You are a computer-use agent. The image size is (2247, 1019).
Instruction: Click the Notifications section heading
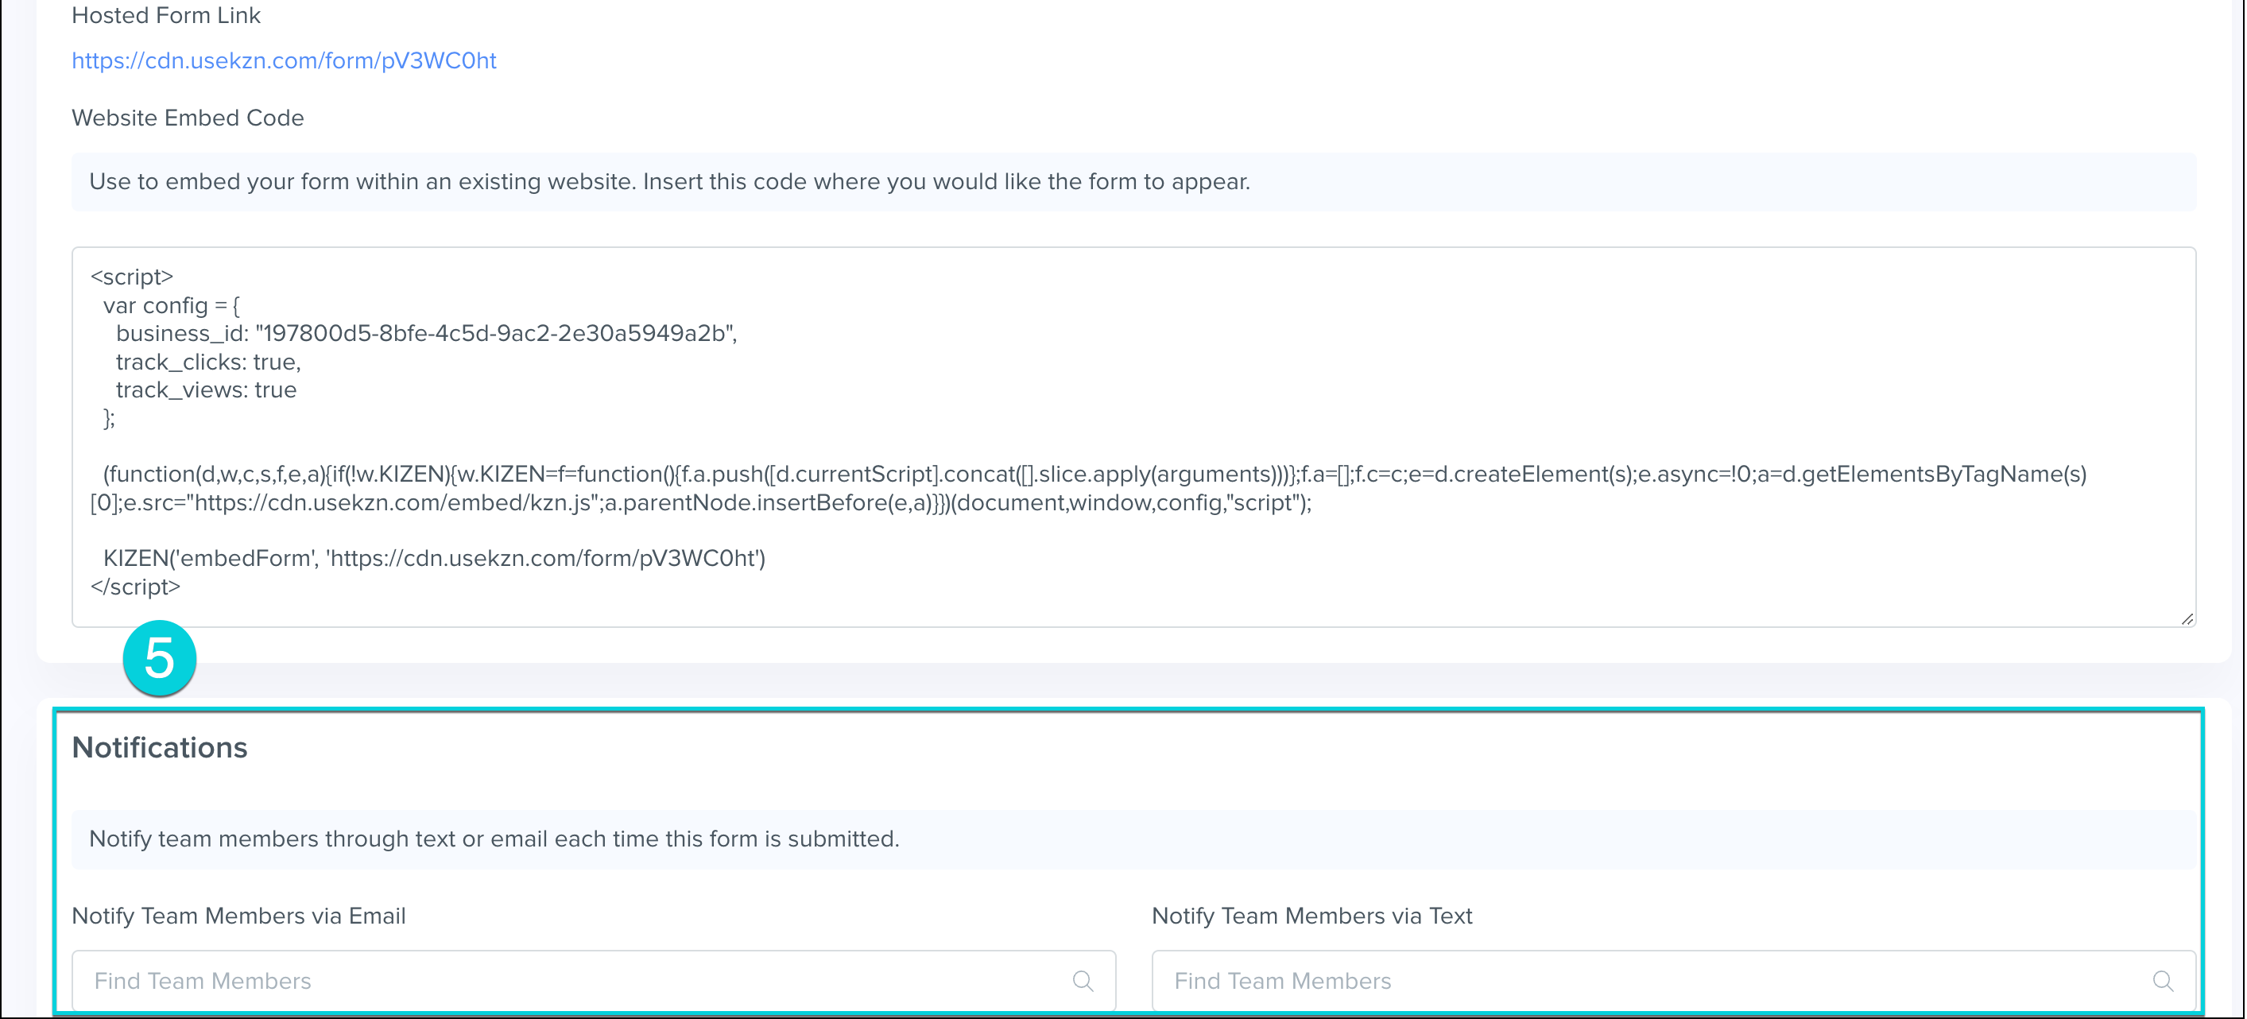[x=160, y=748]
